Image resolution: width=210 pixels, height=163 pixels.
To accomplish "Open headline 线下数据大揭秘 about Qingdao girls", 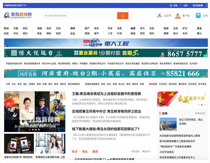I will point(106,129).
